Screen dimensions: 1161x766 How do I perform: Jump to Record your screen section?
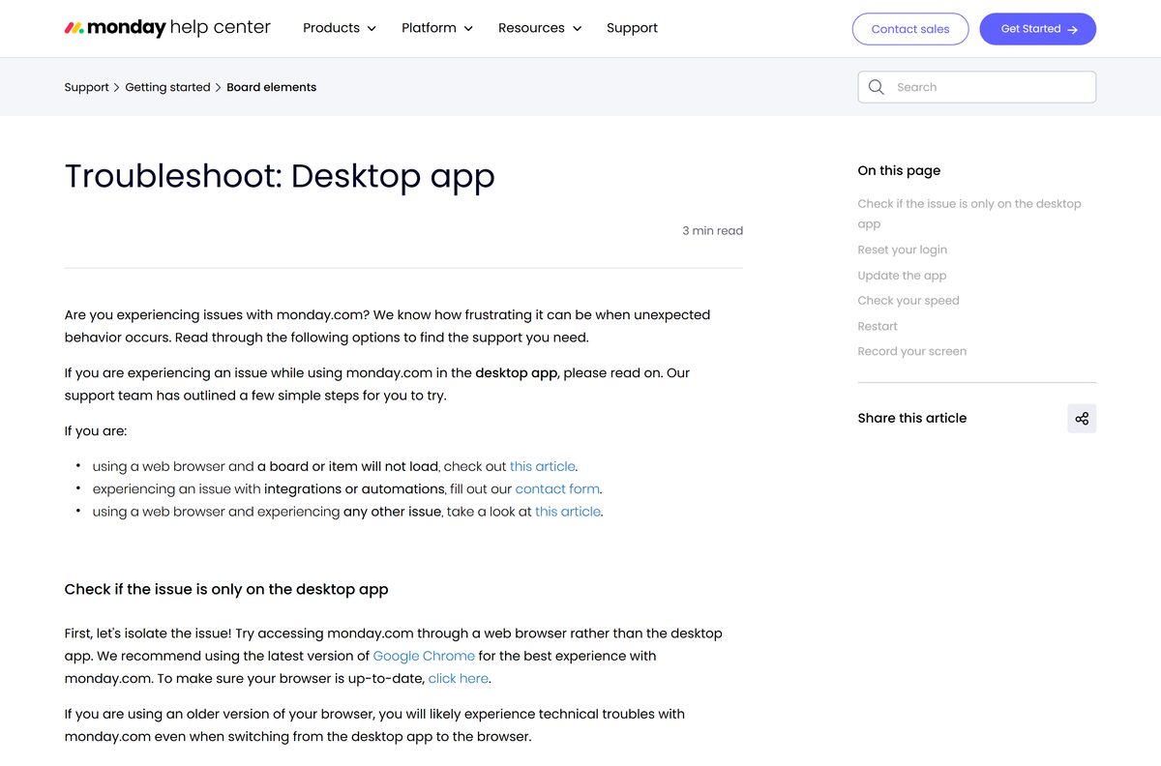tap(912, 351)
